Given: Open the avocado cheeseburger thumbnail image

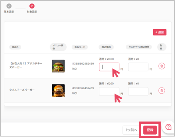Looking at the screenshot, I should click(x=58, y=66).
